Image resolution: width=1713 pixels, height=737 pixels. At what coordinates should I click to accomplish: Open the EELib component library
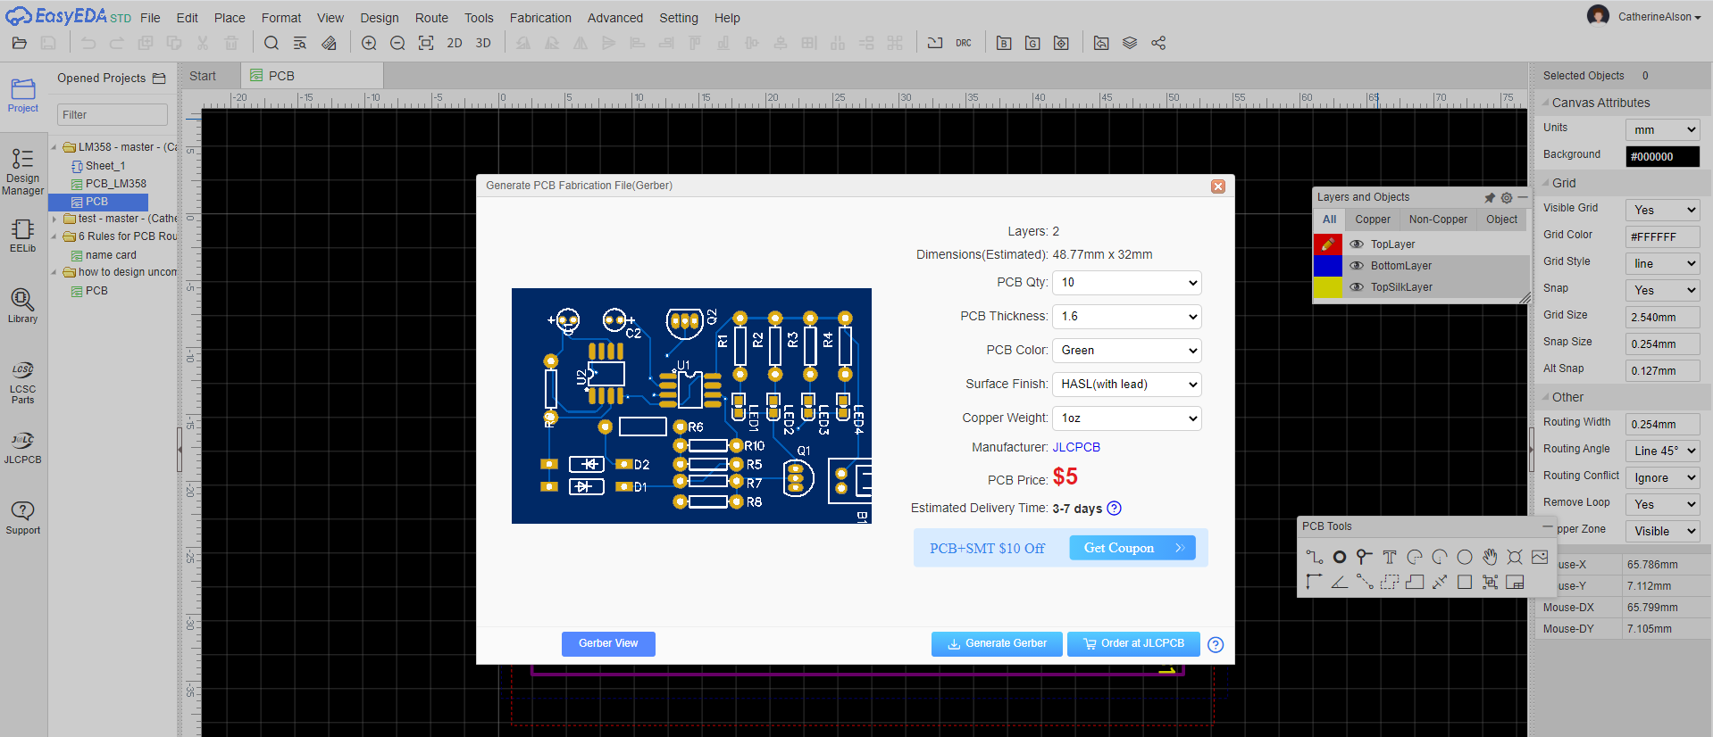[22, 236]
